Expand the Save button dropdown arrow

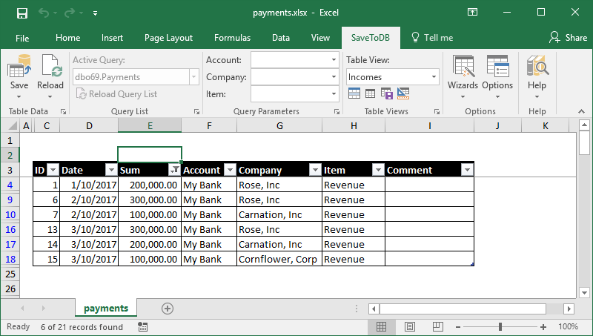pos(19,97)
